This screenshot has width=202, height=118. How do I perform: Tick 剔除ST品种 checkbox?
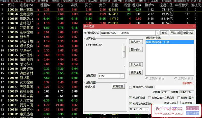pyautogui.click(x=179, y=98)
